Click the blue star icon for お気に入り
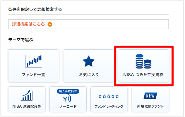The width and height of the screenshot is (185, 117). click(89, 61)
